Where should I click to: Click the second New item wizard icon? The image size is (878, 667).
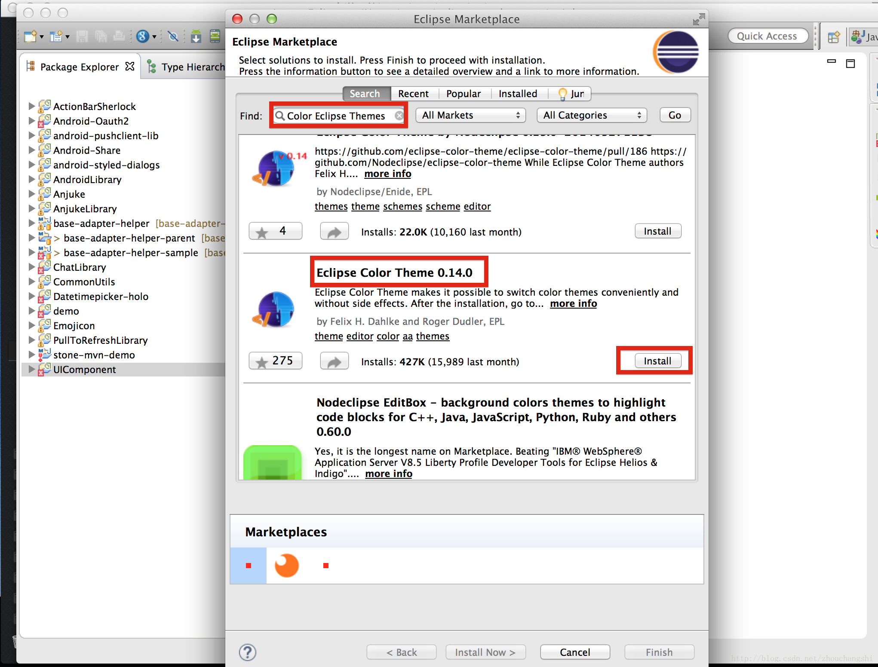56,37
